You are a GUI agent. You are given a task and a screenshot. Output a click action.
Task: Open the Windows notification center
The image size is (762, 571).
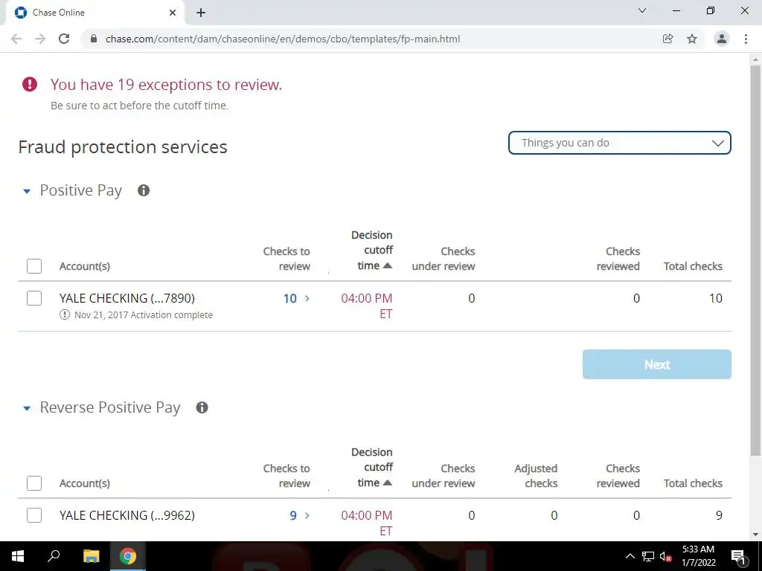tap(739, 556)
